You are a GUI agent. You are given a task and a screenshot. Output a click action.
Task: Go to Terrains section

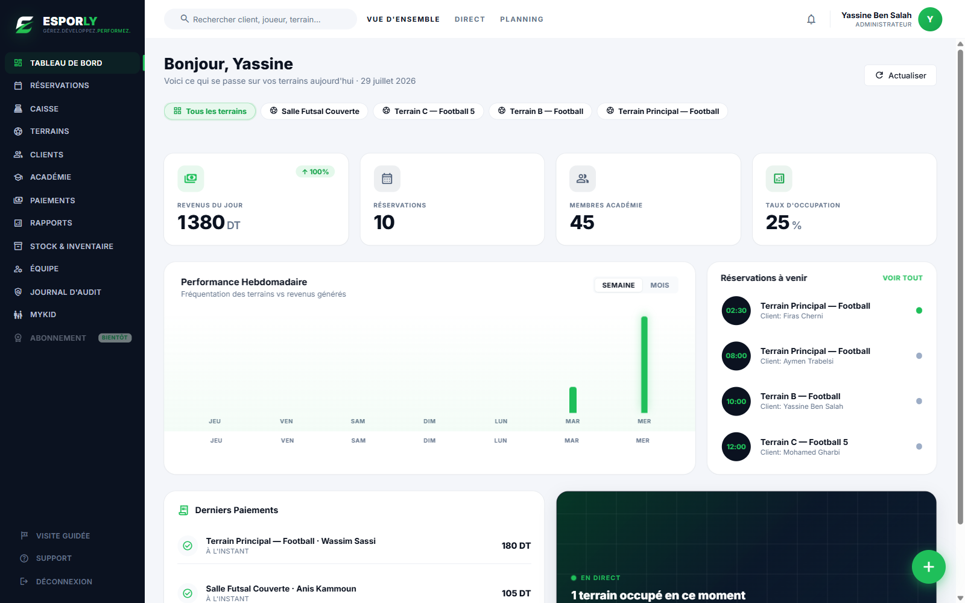[72, 131]
